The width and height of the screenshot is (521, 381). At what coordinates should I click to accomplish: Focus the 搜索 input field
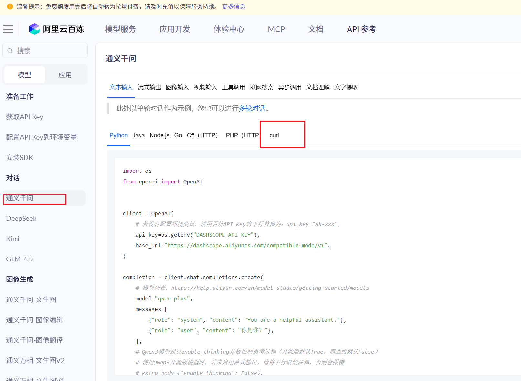[x=45, y=51]
